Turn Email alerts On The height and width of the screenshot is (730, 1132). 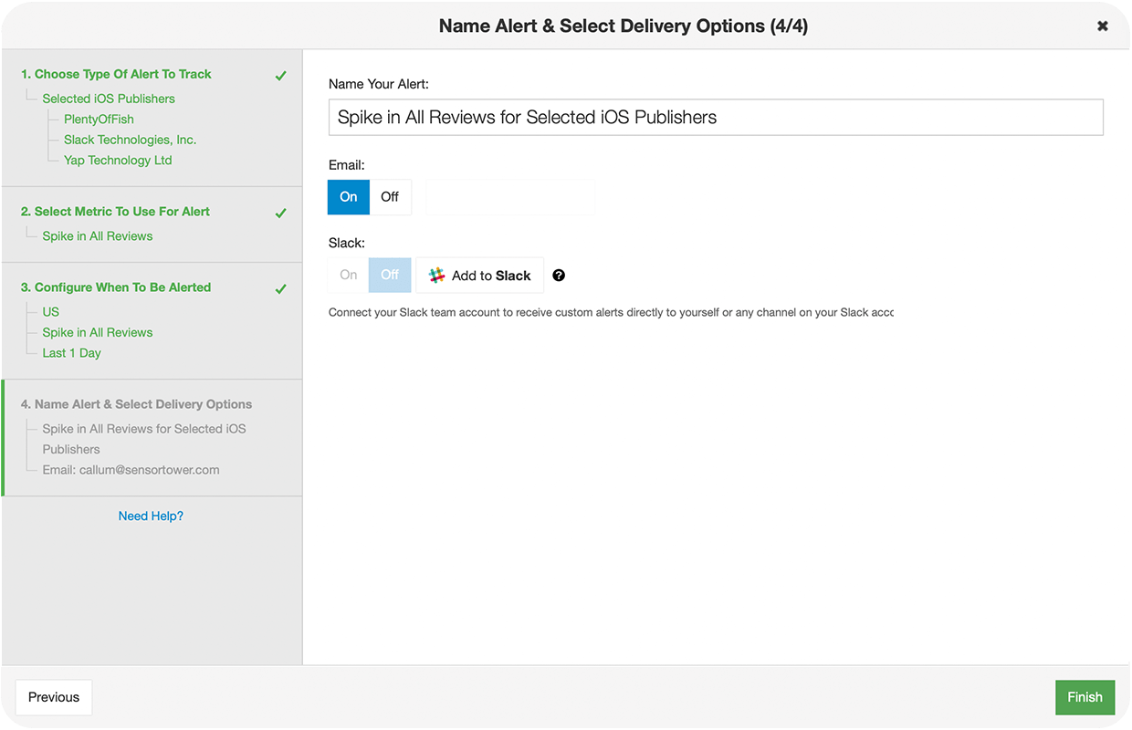click(349, 197)
